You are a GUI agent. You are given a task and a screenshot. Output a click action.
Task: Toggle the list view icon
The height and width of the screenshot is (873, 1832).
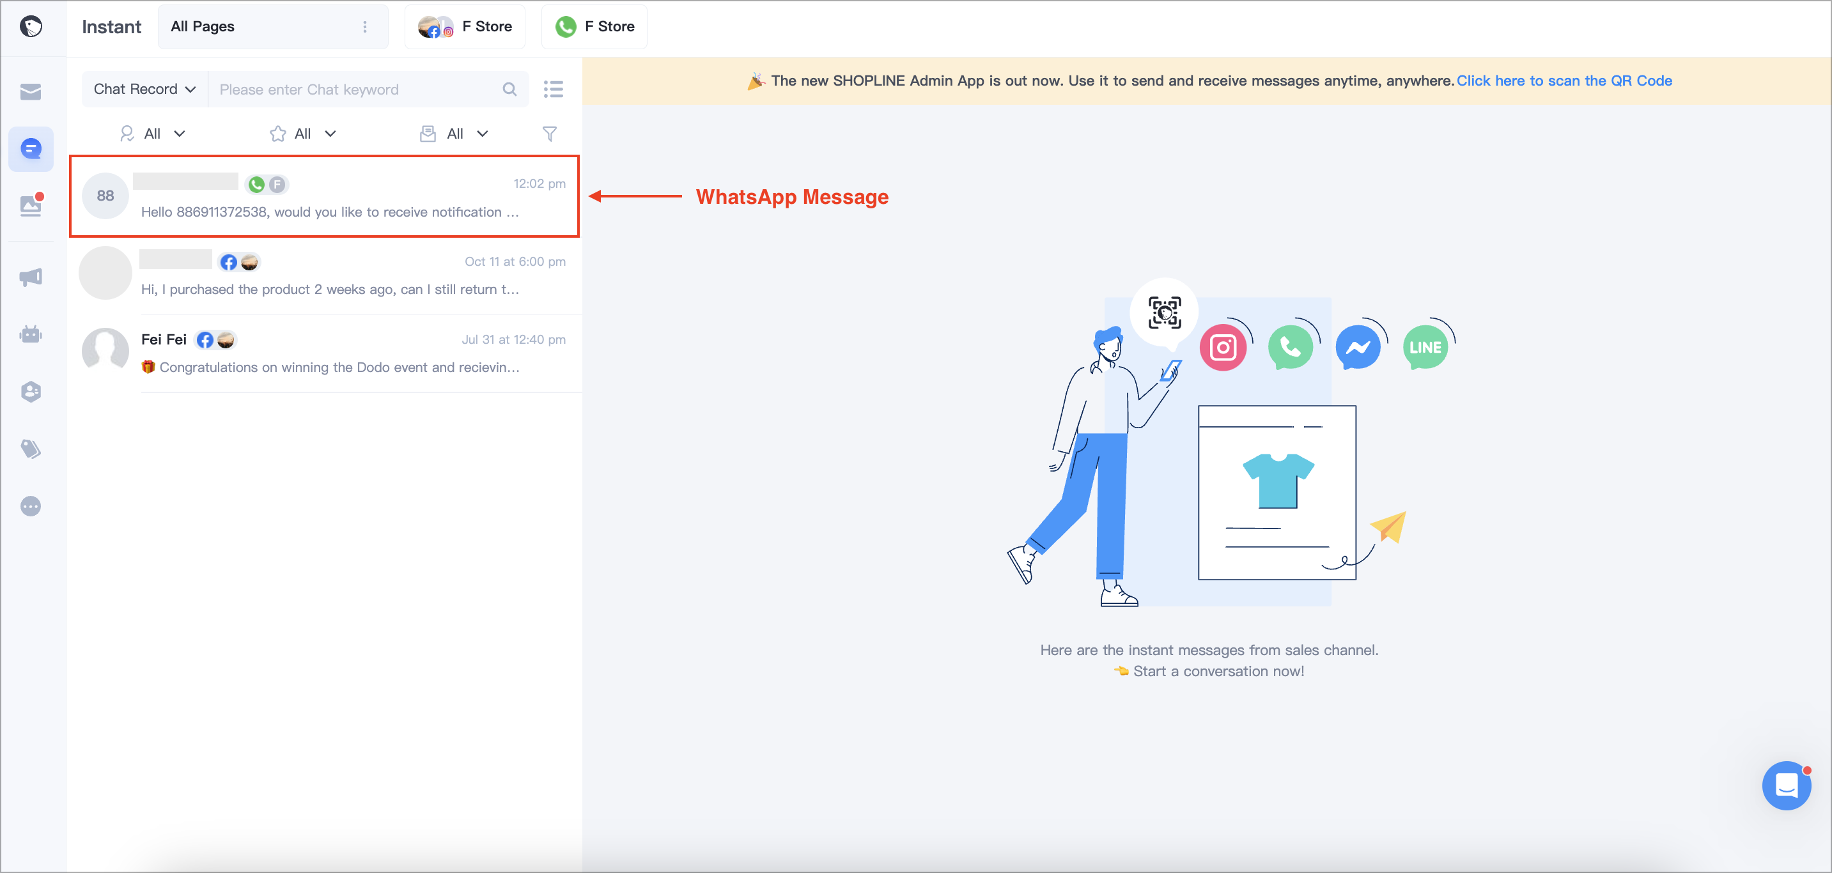pos(554,89)
